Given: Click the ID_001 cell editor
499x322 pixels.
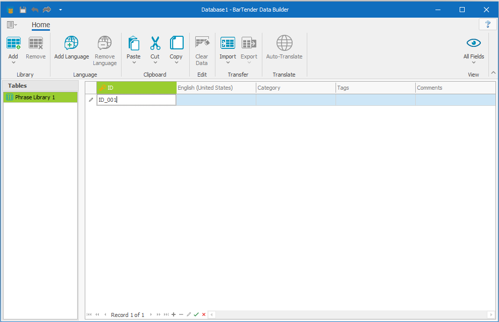Looking at the screenshot, I should pos(137,100).
